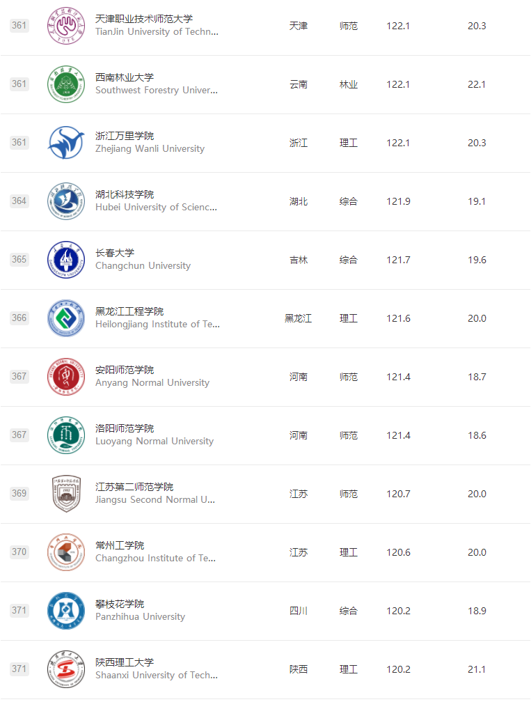
Task: Click the rank 366 badge
Action: [x=19, y=318]
